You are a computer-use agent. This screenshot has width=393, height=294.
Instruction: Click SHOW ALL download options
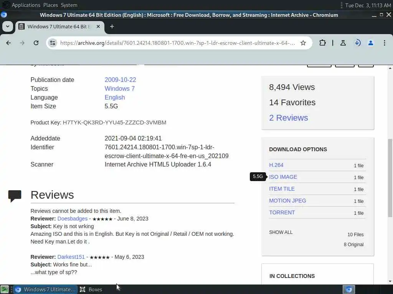click(281, 232)
